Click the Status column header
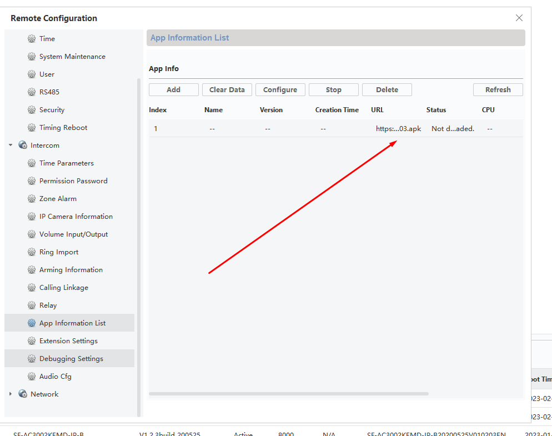Screen dimensions: 552x436 [436, 110]
